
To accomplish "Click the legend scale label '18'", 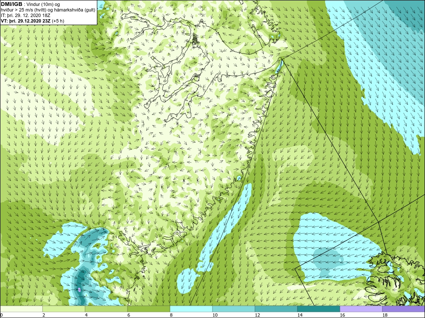I will pyautogui.click(x=385, y=315).
